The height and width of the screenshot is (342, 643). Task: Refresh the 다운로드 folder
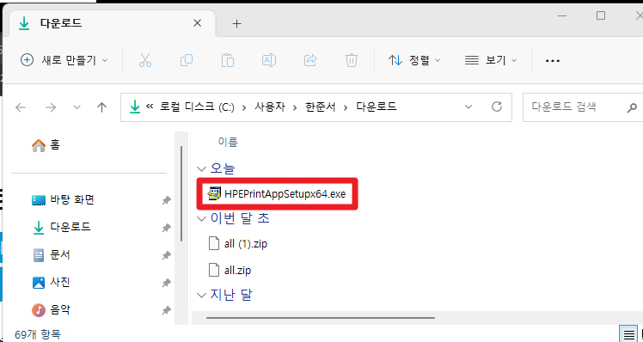point(497,107)
